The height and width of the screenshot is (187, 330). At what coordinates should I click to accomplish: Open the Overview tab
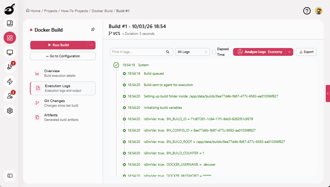click(63, 73)
